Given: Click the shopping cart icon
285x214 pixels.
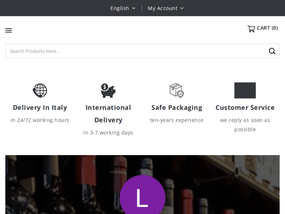Looking at the screenshot, I should click(x=251, y=29).
